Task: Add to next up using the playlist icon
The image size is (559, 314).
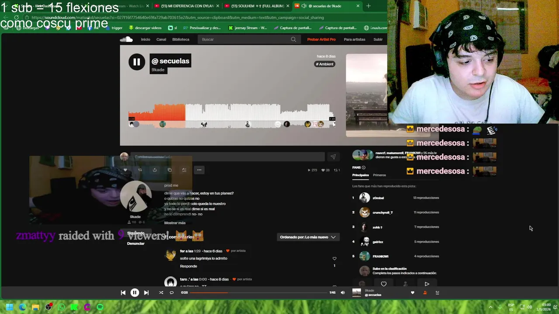Action: [184, 170]
